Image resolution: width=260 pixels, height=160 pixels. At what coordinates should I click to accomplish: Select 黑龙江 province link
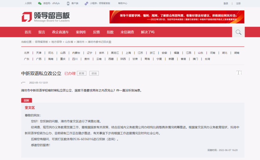pos(115,53)
